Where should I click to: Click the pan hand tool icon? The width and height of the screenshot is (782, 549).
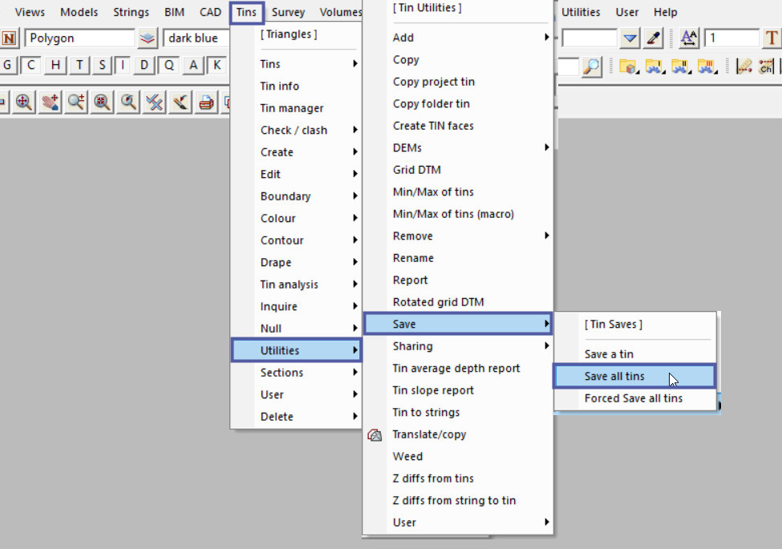tap(51, 102)
